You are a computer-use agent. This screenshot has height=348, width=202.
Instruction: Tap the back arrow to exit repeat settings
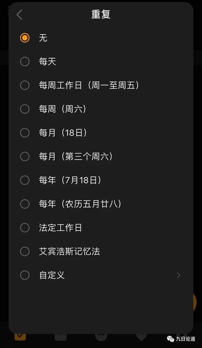coord(19,14)
